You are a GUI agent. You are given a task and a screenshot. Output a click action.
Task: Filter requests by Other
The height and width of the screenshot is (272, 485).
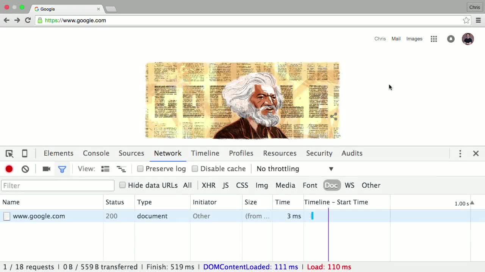click(371, 185)
